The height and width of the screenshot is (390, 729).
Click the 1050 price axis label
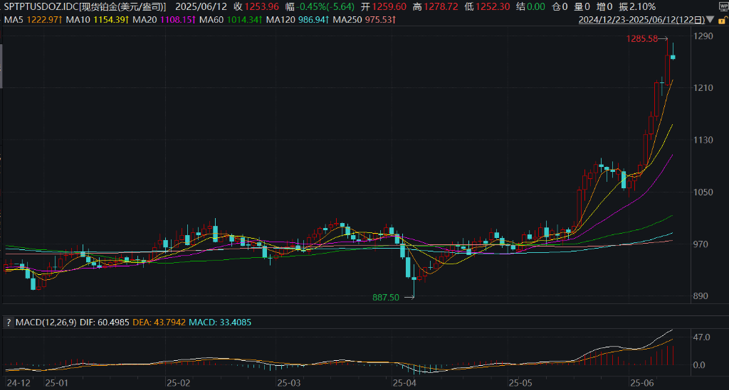[703, 192]
